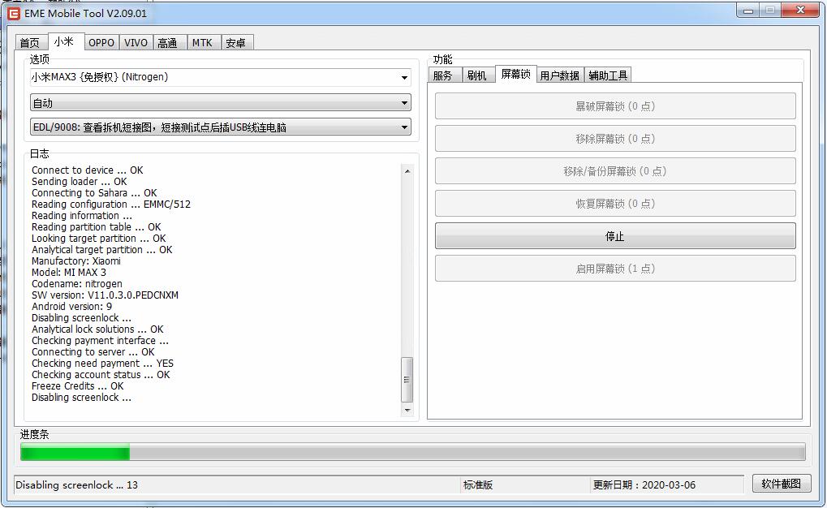Open the 首页 tab
This screenshot has height=508, width=827.
(31, 43)
